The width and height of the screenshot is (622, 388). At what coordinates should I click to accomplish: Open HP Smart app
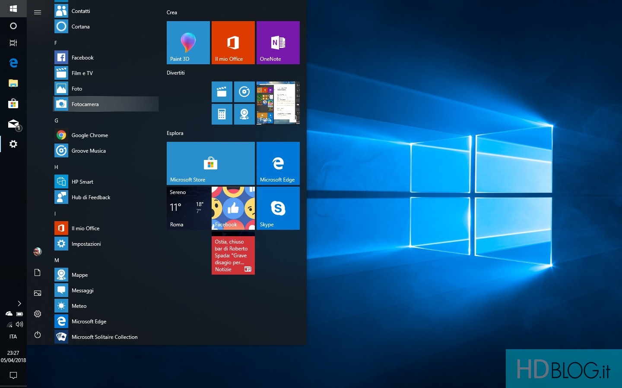pyautogui.click(x=106, y=182)
